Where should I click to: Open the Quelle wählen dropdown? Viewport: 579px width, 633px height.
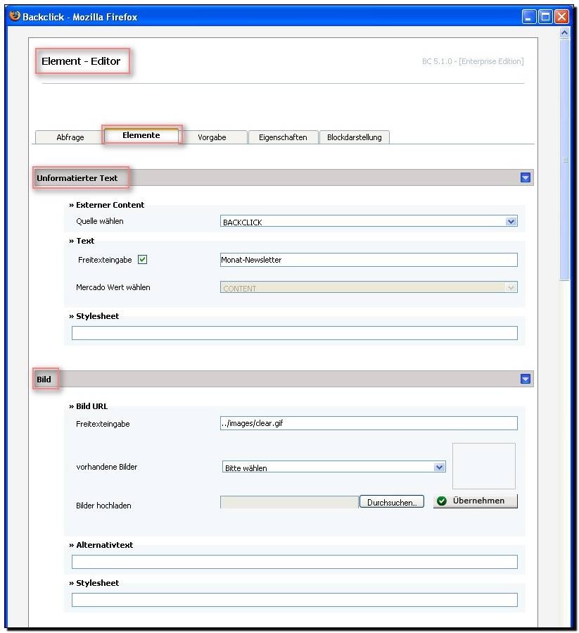(511, 222)
